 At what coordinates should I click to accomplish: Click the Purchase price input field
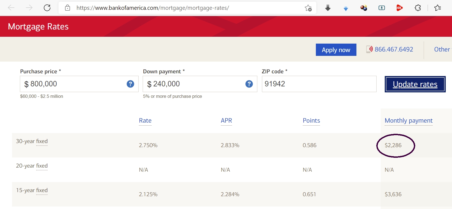tap(79, 84)
